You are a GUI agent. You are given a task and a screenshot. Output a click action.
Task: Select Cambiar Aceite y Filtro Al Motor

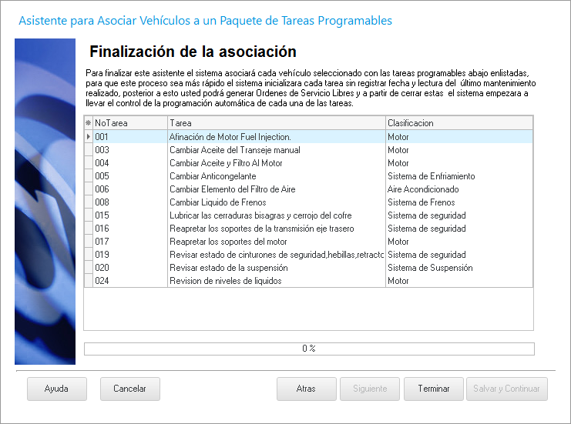point(226,163)
